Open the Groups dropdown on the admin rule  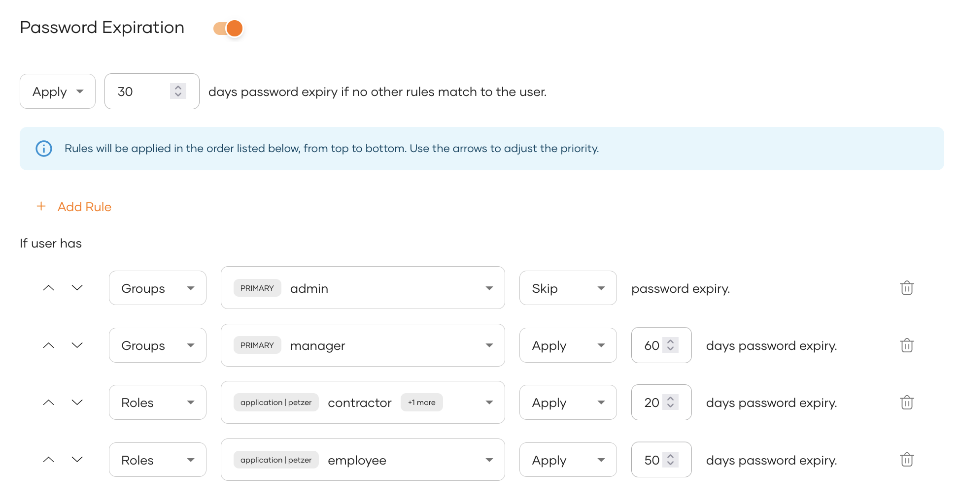[x=157, y=288]
